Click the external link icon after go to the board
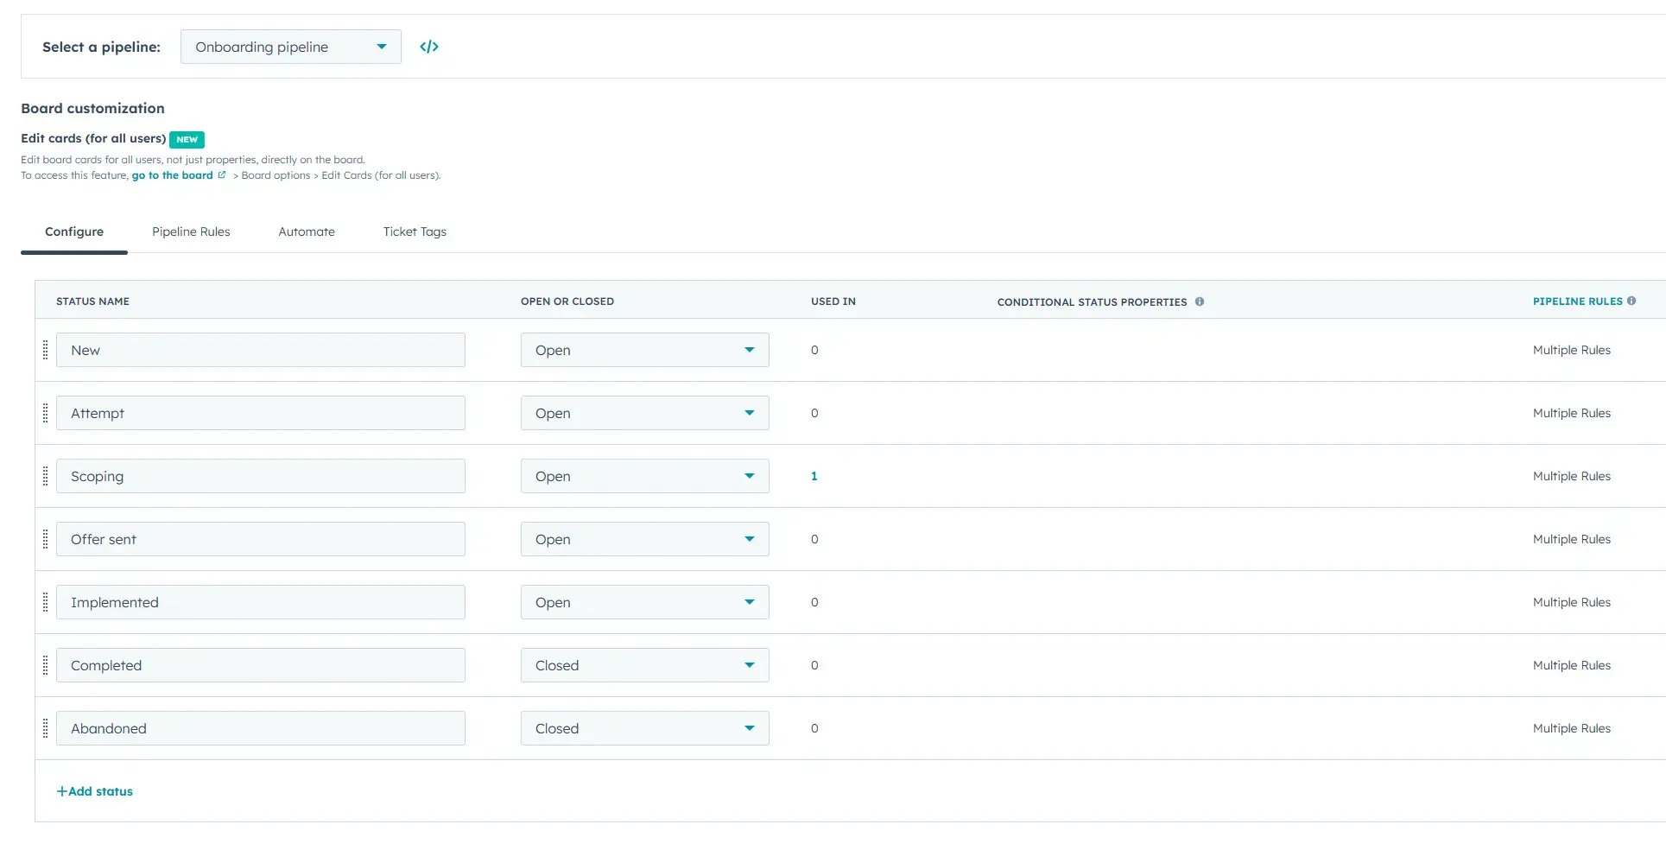Image resolution: width=1666 pixels, height=850 pixels. (223, 174)
